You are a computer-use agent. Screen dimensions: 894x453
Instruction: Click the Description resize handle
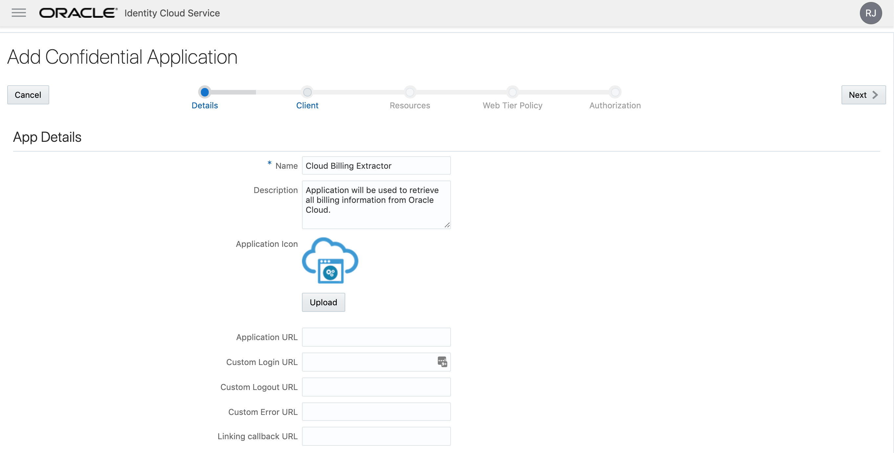447,225
